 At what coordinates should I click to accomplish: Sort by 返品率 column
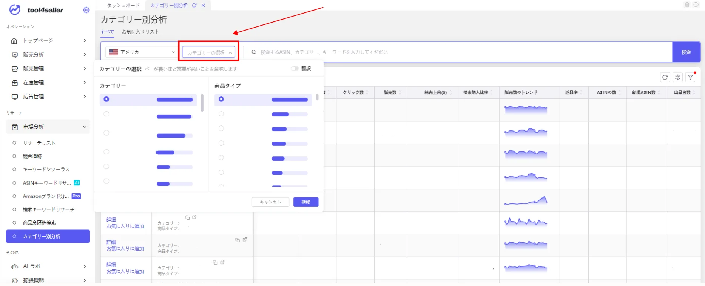tap(581, 92)
